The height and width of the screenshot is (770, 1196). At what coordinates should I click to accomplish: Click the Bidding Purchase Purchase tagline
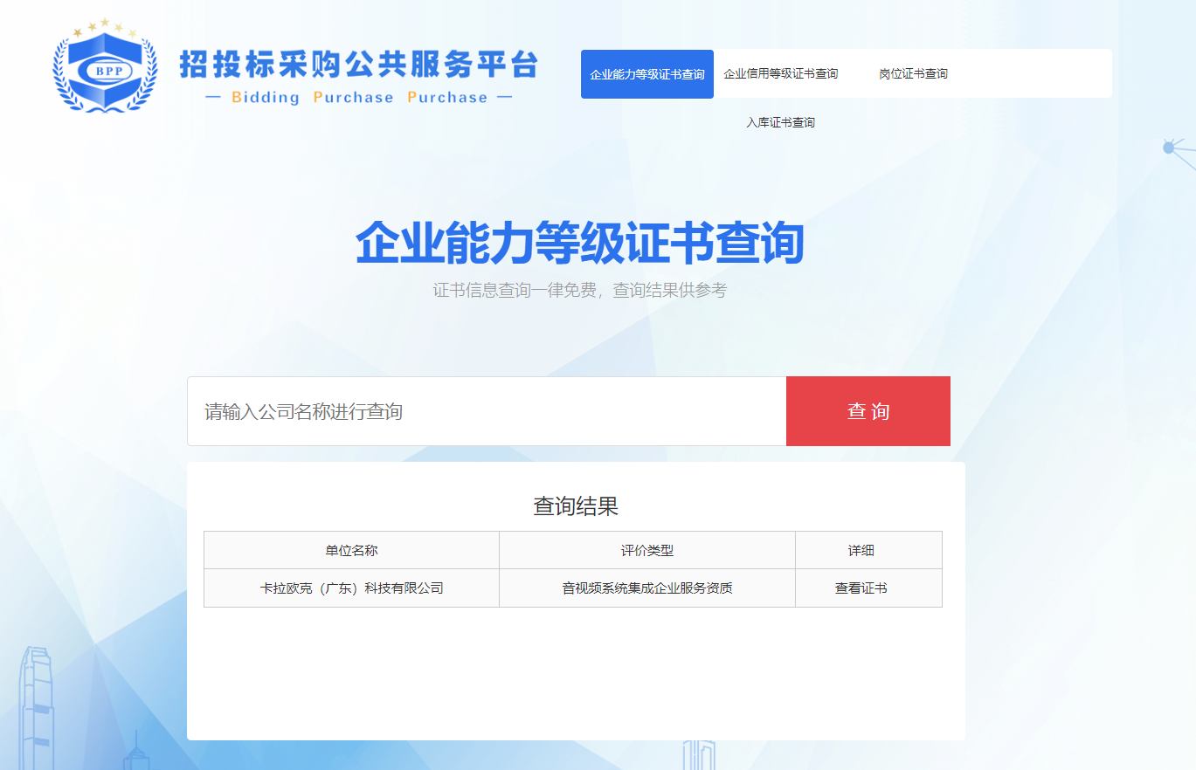pyautogui.click(x=359, y=98)
